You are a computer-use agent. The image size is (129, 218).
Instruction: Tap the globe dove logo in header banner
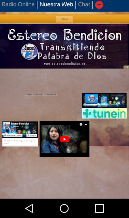pyautogui.click(x=30, y=51)
